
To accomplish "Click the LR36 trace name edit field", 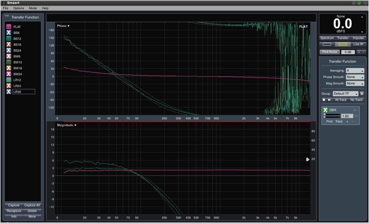I will click(x=24, y=92).
